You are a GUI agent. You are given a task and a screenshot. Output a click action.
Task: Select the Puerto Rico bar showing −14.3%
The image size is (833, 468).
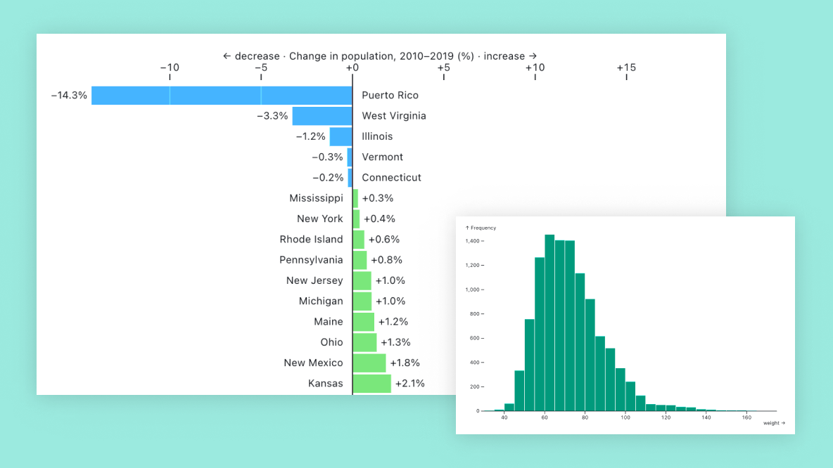(220, 95)
